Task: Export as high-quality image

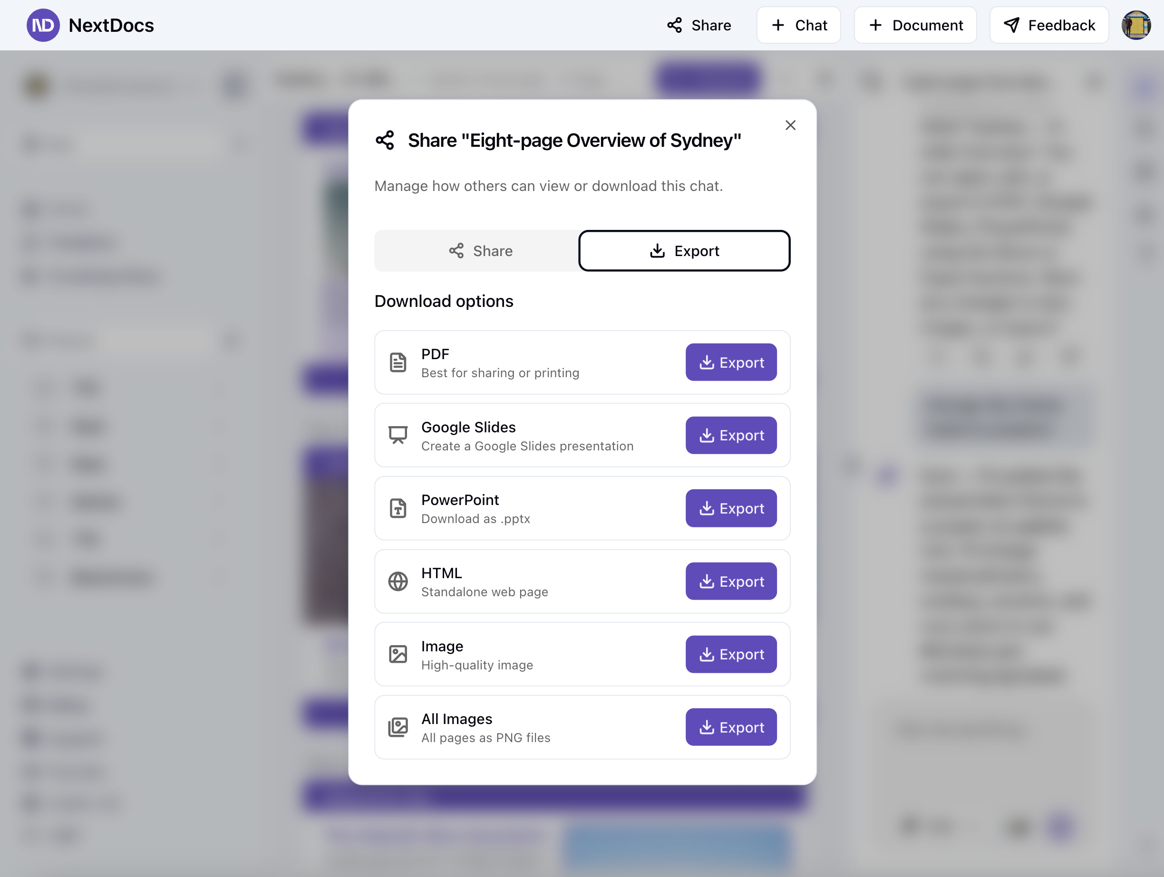Action: pos(730,654)
